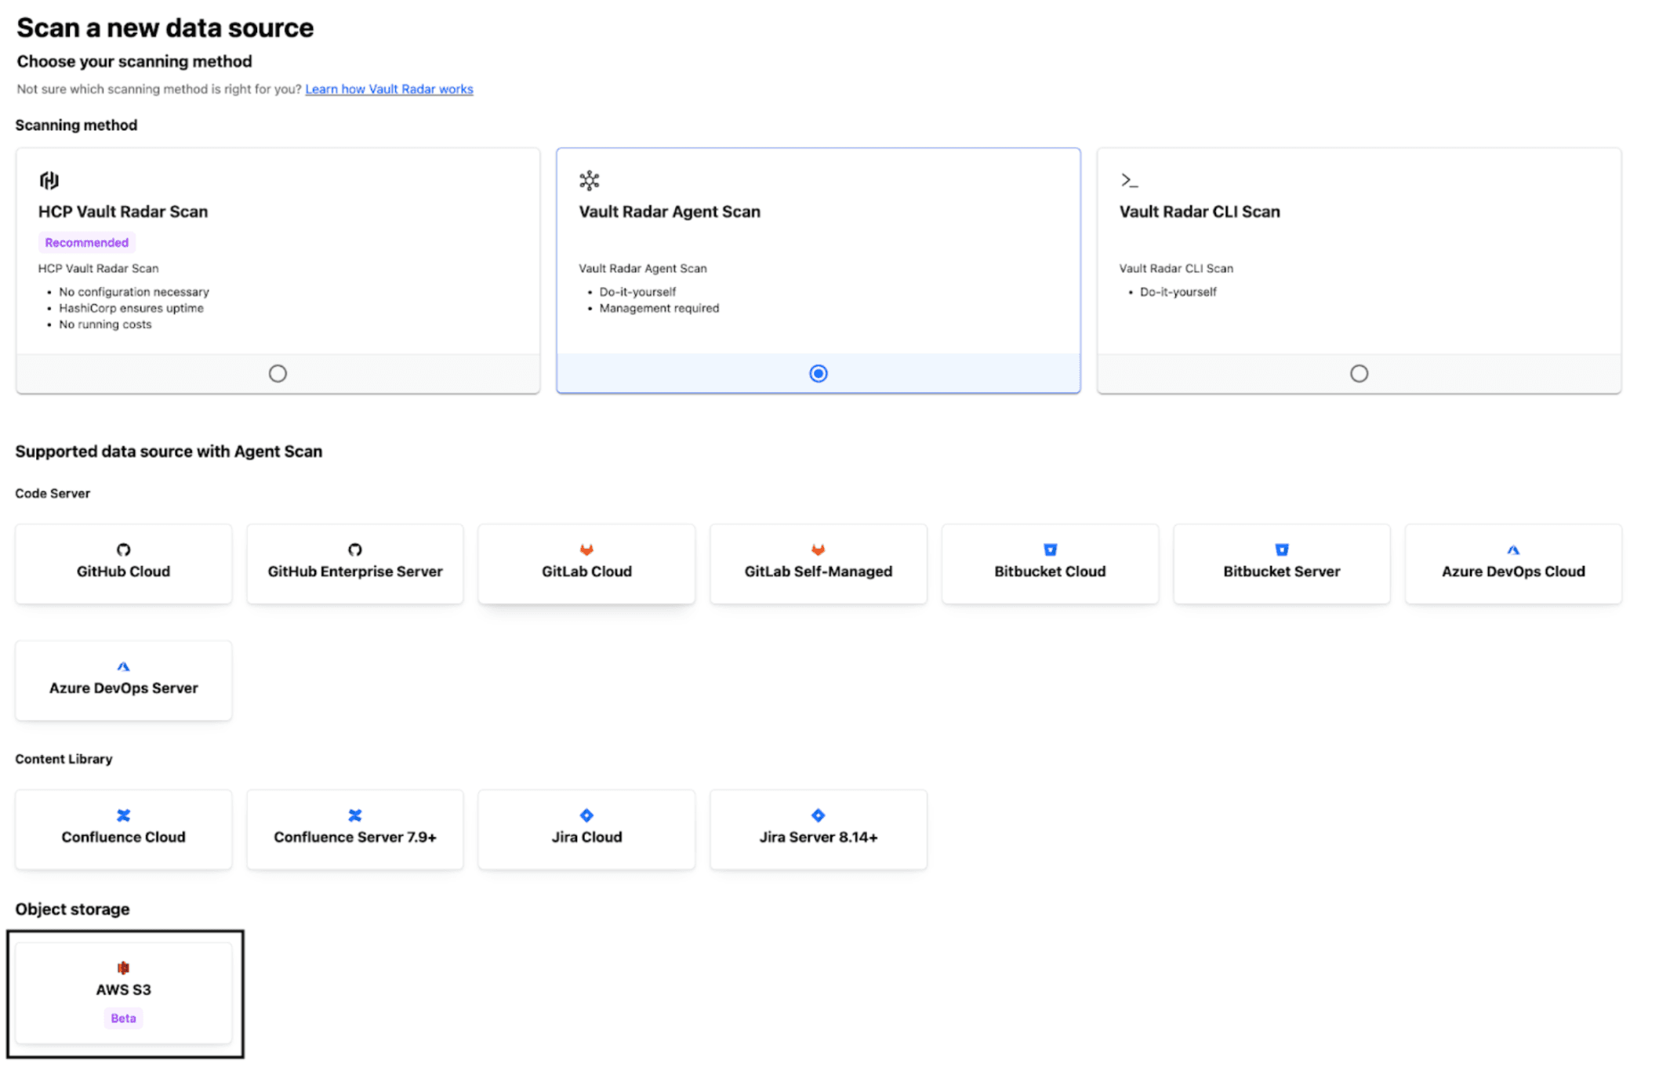Click the Confluence Cloud icon
The width and height of the screenshot is (1659, 1074).
(123, 815)
